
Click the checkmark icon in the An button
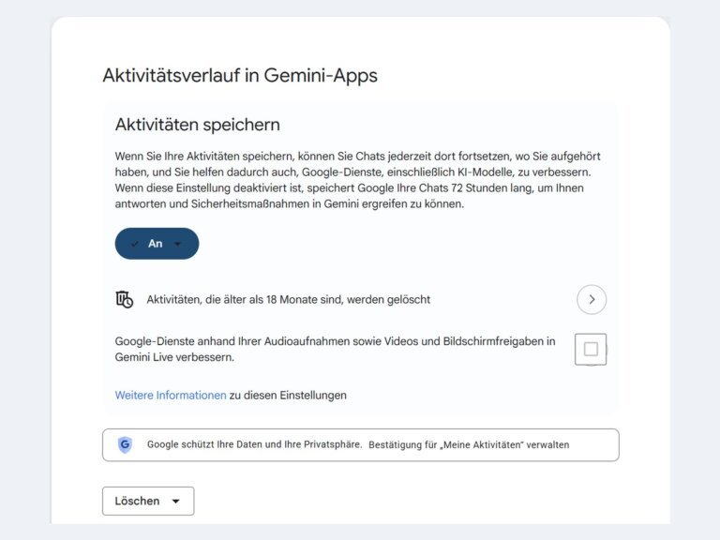click(134, 244)
